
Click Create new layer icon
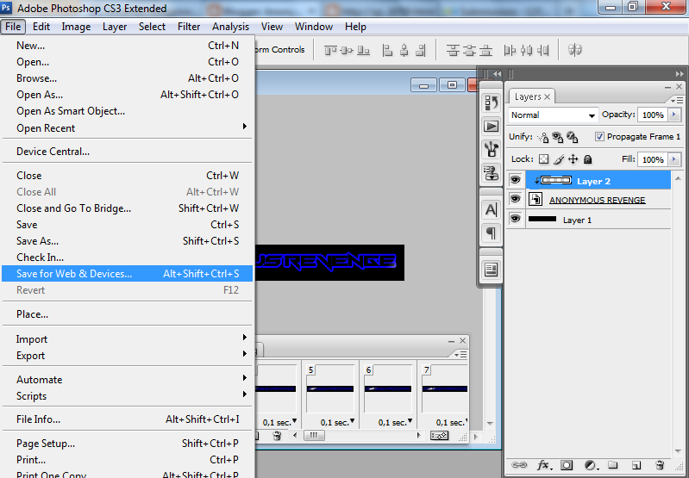pyautogui.click(x=636, y=465)
